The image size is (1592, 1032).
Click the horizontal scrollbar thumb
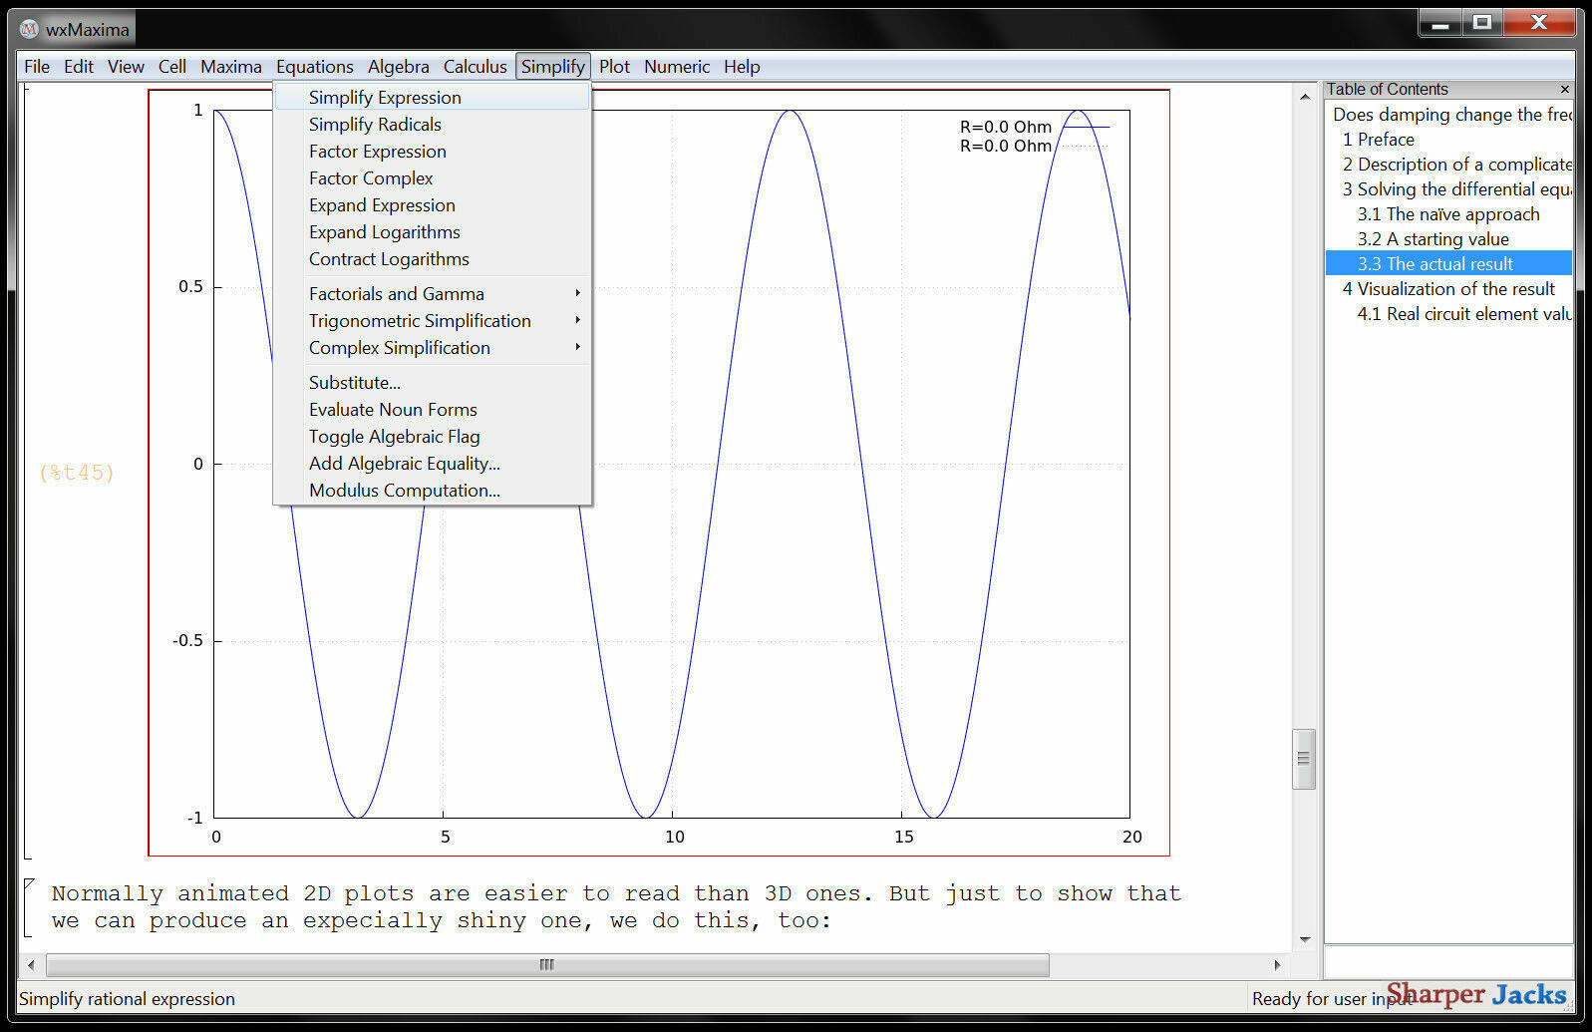click(547, 964)
